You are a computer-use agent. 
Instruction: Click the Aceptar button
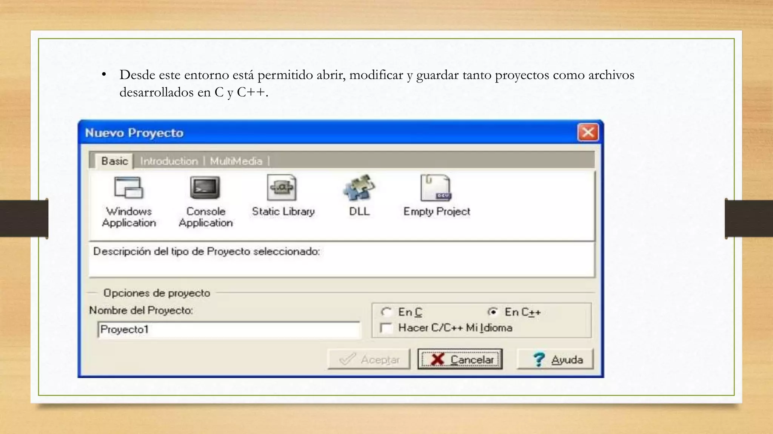pyautogui.click(x=369, y=359)
